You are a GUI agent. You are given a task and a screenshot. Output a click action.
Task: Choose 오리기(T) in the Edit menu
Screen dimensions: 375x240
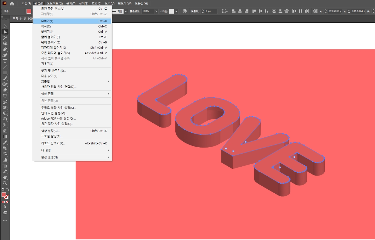coord(72,21)
